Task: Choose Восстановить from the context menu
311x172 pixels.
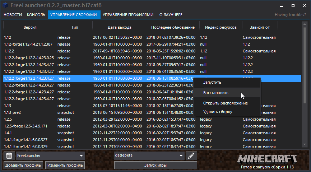Action: coord(215,93)
